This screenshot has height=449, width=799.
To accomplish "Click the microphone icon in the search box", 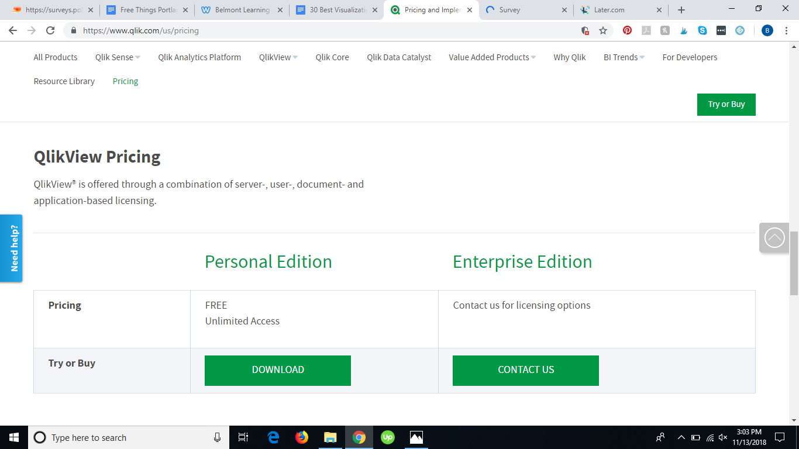I will [217, 437].
